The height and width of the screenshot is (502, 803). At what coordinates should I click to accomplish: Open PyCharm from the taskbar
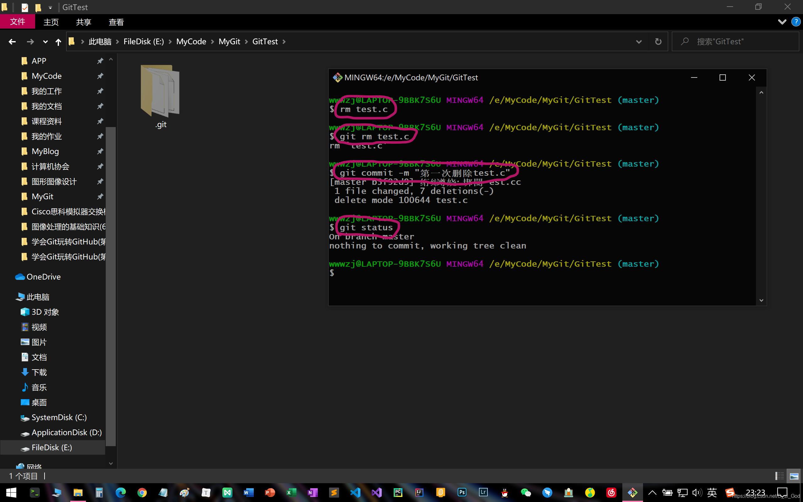pos(398,492)
